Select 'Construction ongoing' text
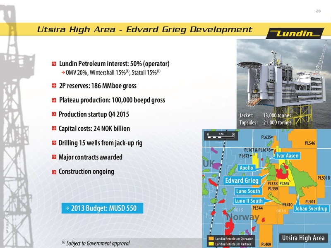331x248 pixels. click(86, 172)
